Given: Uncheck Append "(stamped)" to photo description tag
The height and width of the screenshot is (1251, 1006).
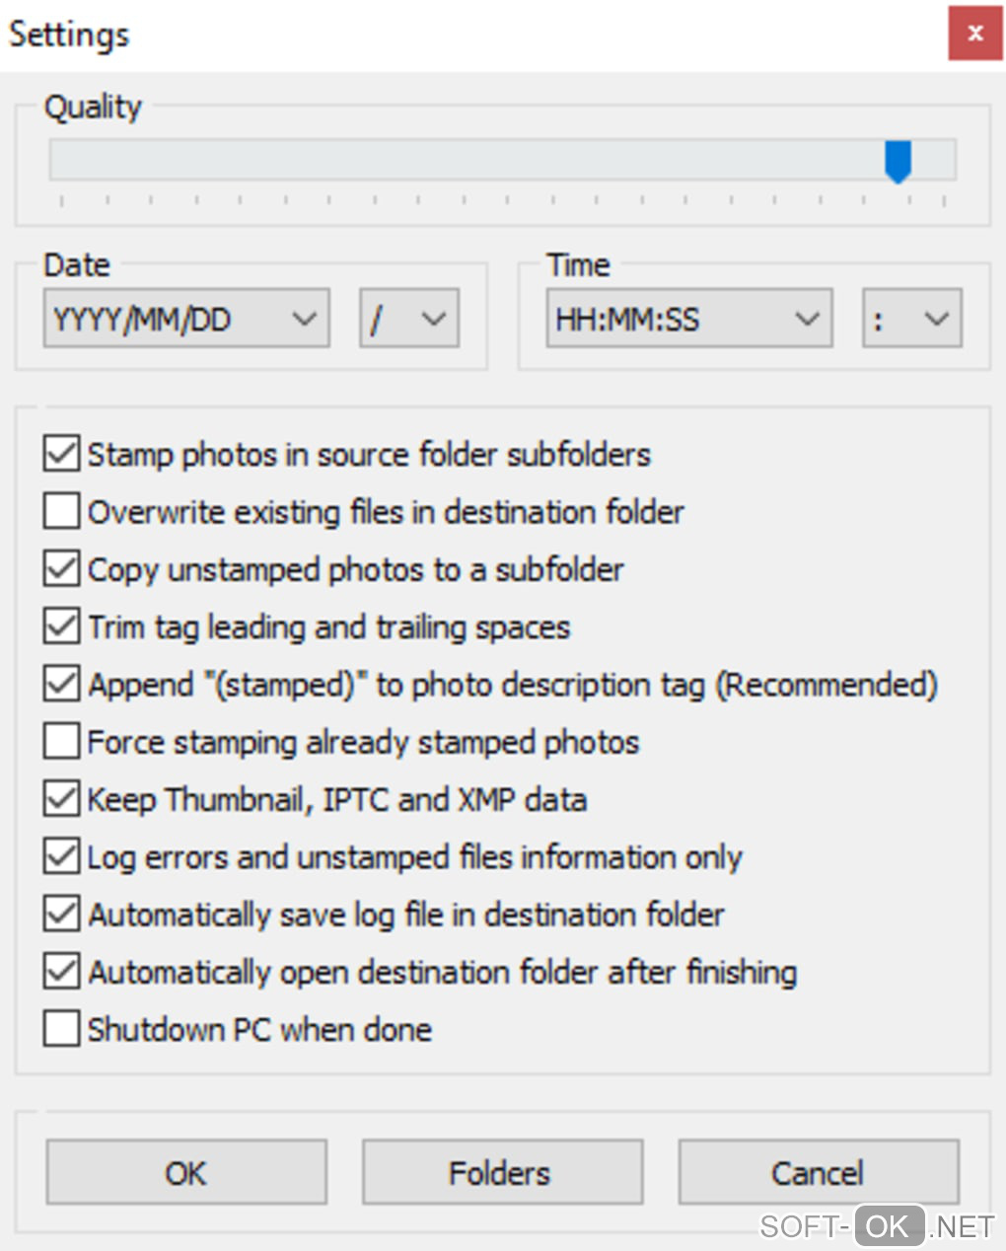Looking at the screenshot, I should (x=62, y=684).
